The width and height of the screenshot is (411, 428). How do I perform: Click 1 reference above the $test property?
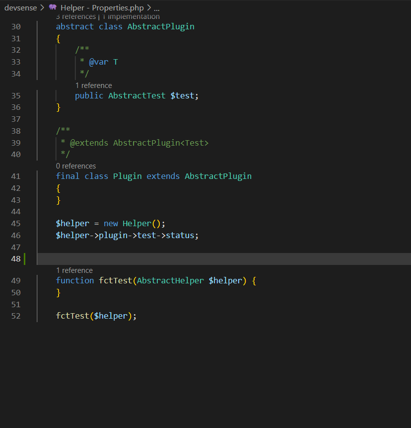(93, 86)
